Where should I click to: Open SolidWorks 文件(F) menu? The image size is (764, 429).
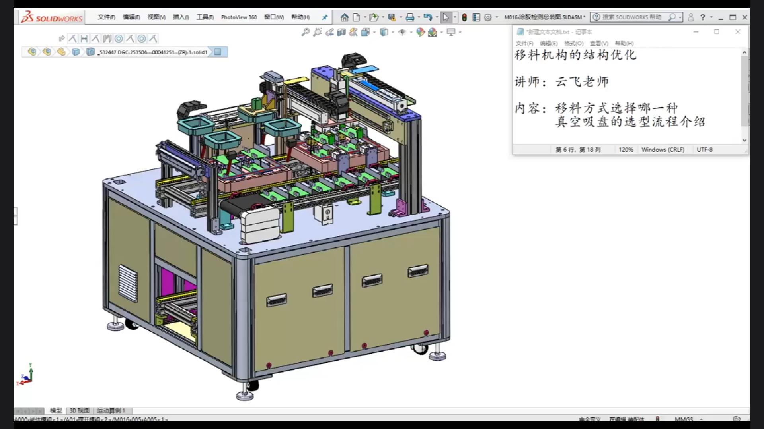(106, 17)
